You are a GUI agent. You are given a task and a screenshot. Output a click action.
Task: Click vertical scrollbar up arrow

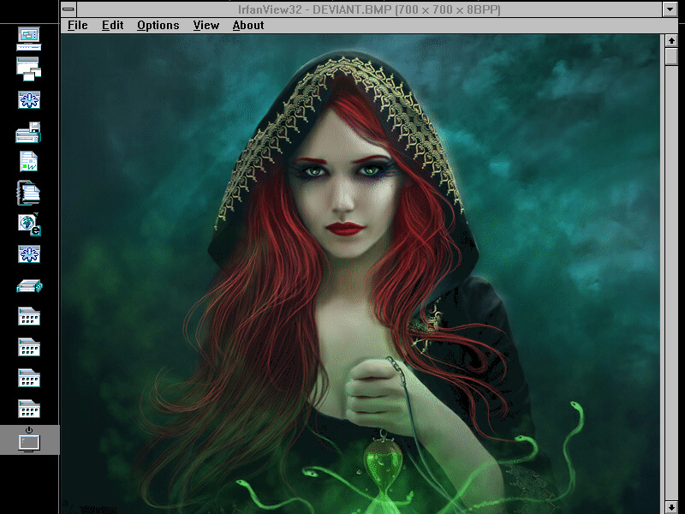point(671,40)
